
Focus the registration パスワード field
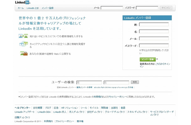pos(154,46)
